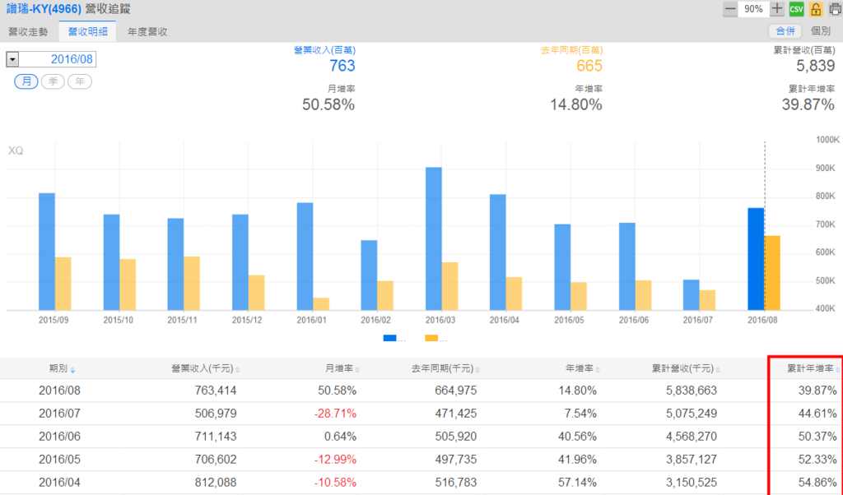843x495 pixels.
Task: Click the 5,839 cumulative revenue summary
Action: 815,66
